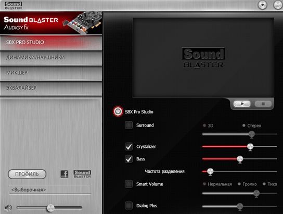Screen dimensions: 283x214
Task: Open the ЭКВАЛАЙЗЕР tab
Action: [x=51, y=88]
